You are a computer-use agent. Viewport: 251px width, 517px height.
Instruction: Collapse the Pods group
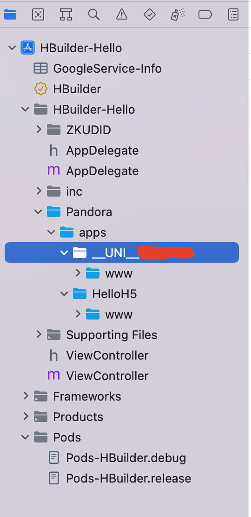click(x=25, y=437)
